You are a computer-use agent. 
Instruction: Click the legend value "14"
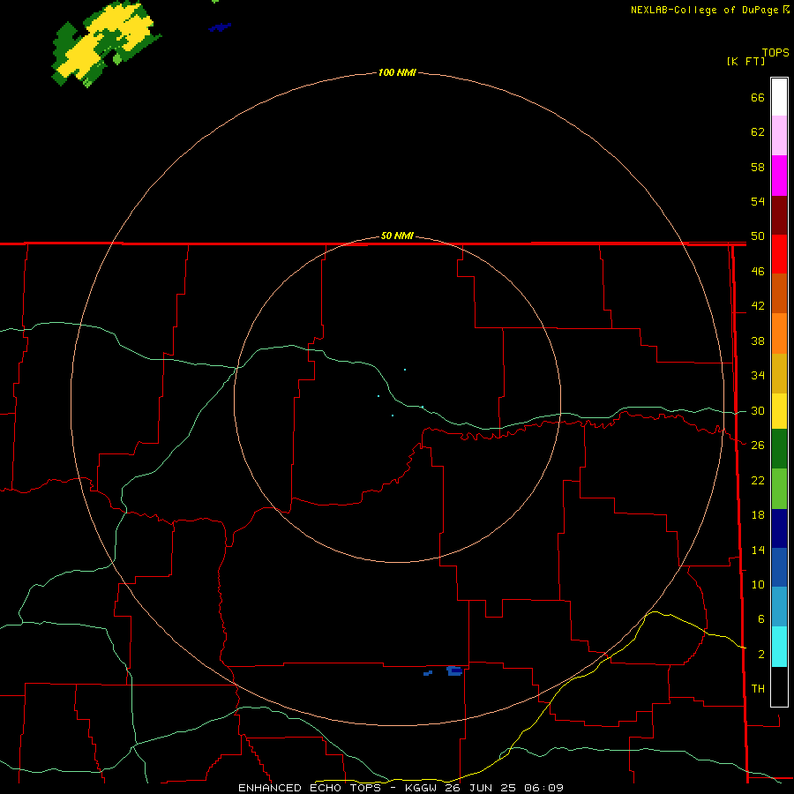(x=758, y=550)
